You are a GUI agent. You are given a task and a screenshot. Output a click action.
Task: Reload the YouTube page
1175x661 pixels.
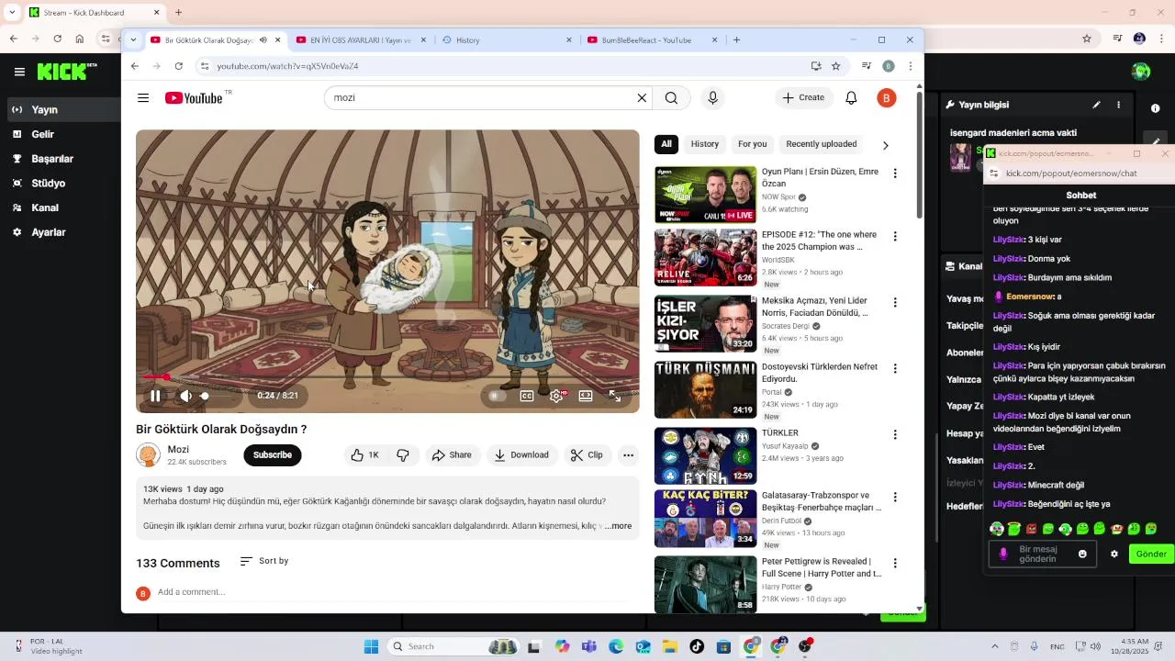tap(178, 66)
